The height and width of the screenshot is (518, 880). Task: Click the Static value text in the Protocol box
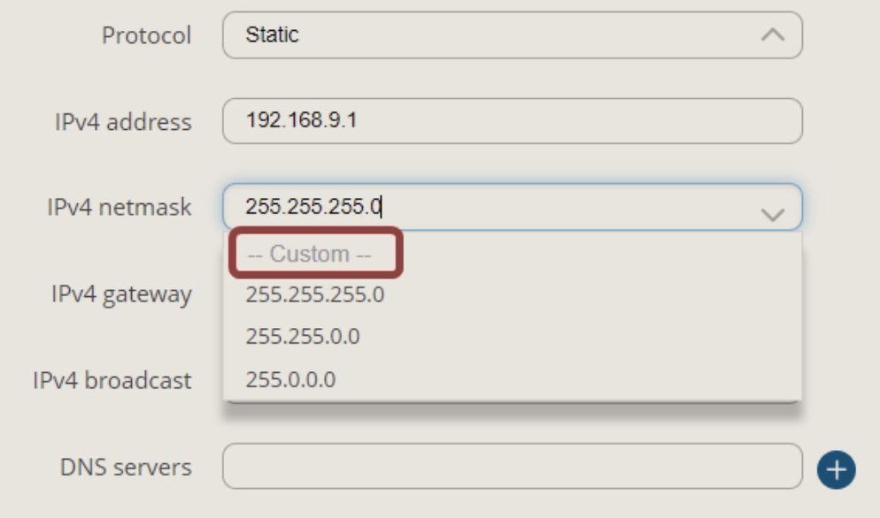[272, 34]
